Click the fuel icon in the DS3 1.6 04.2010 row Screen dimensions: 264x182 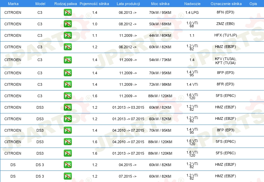[x=68, y=141]
